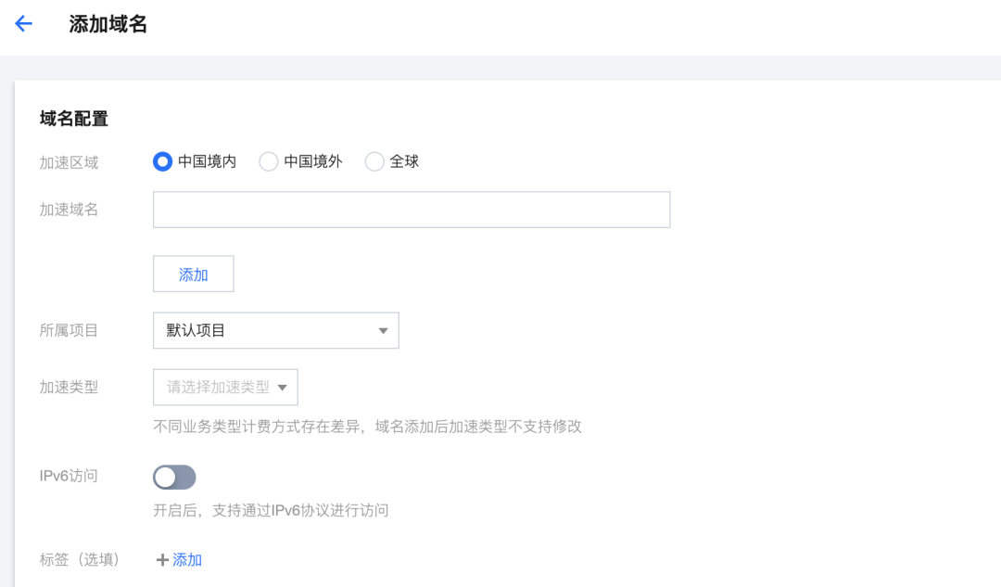Click the IPv6访问 label
Screen dimensions: 1001x587
(69, 476)
